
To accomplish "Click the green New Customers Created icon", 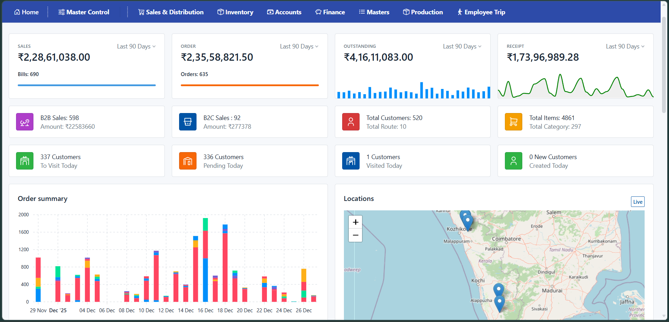I will [x=513, y=161].
